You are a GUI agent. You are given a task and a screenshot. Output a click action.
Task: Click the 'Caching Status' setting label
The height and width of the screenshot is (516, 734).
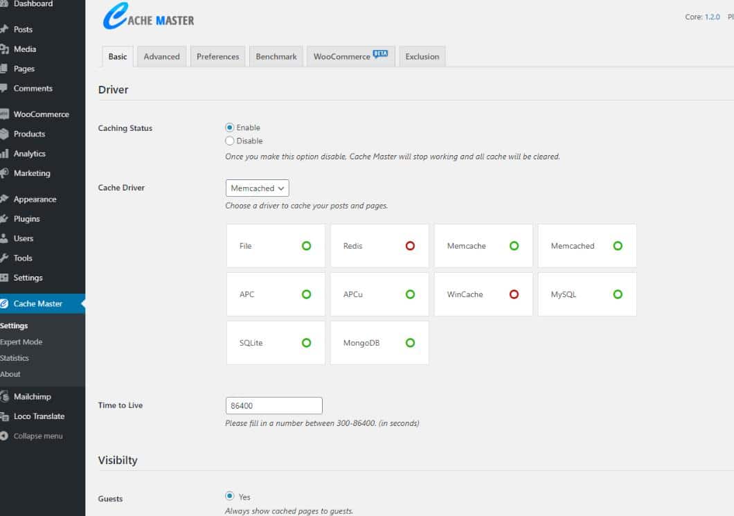pyautogui.click(x=125, y=128)
